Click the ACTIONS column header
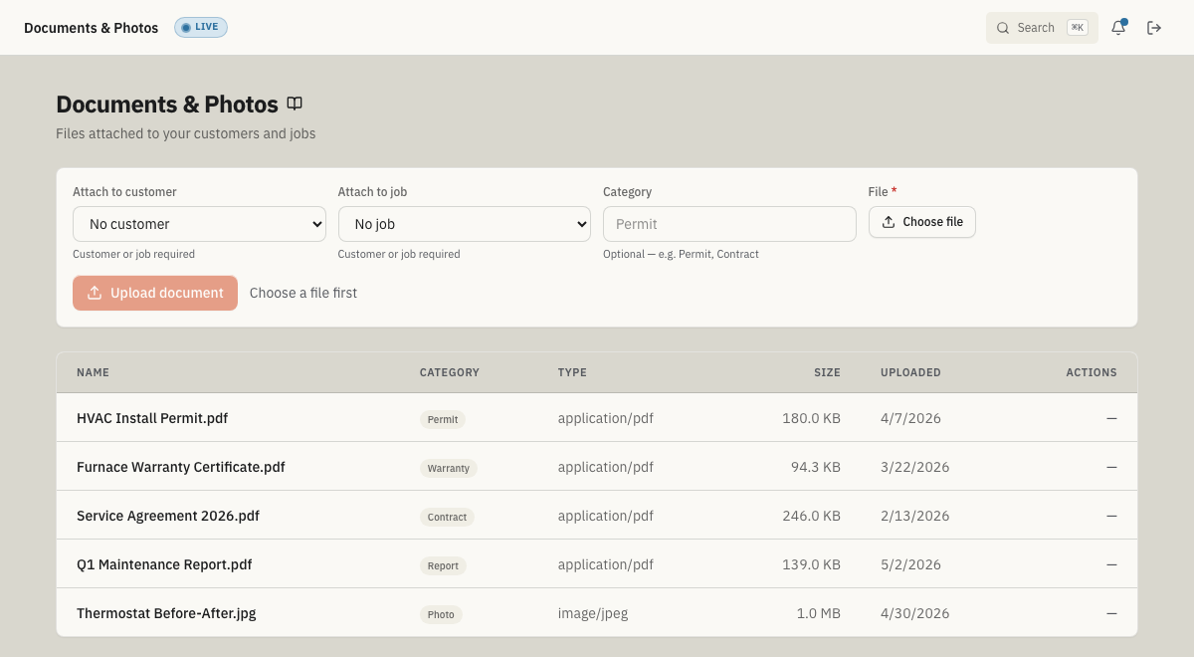1194x657 pixels. click(x=1092, y=372)
